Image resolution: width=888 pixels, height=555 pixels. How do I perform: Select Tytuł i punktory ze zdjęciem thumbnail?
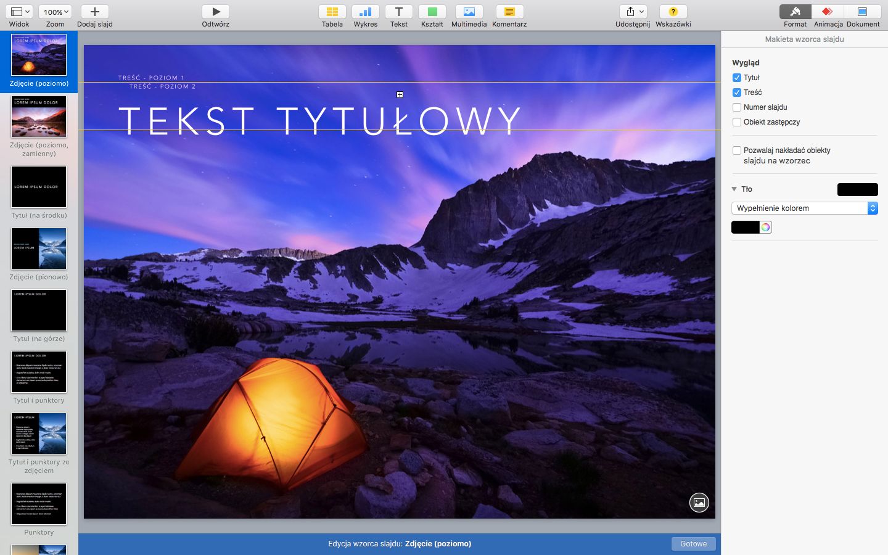point(39,434)
